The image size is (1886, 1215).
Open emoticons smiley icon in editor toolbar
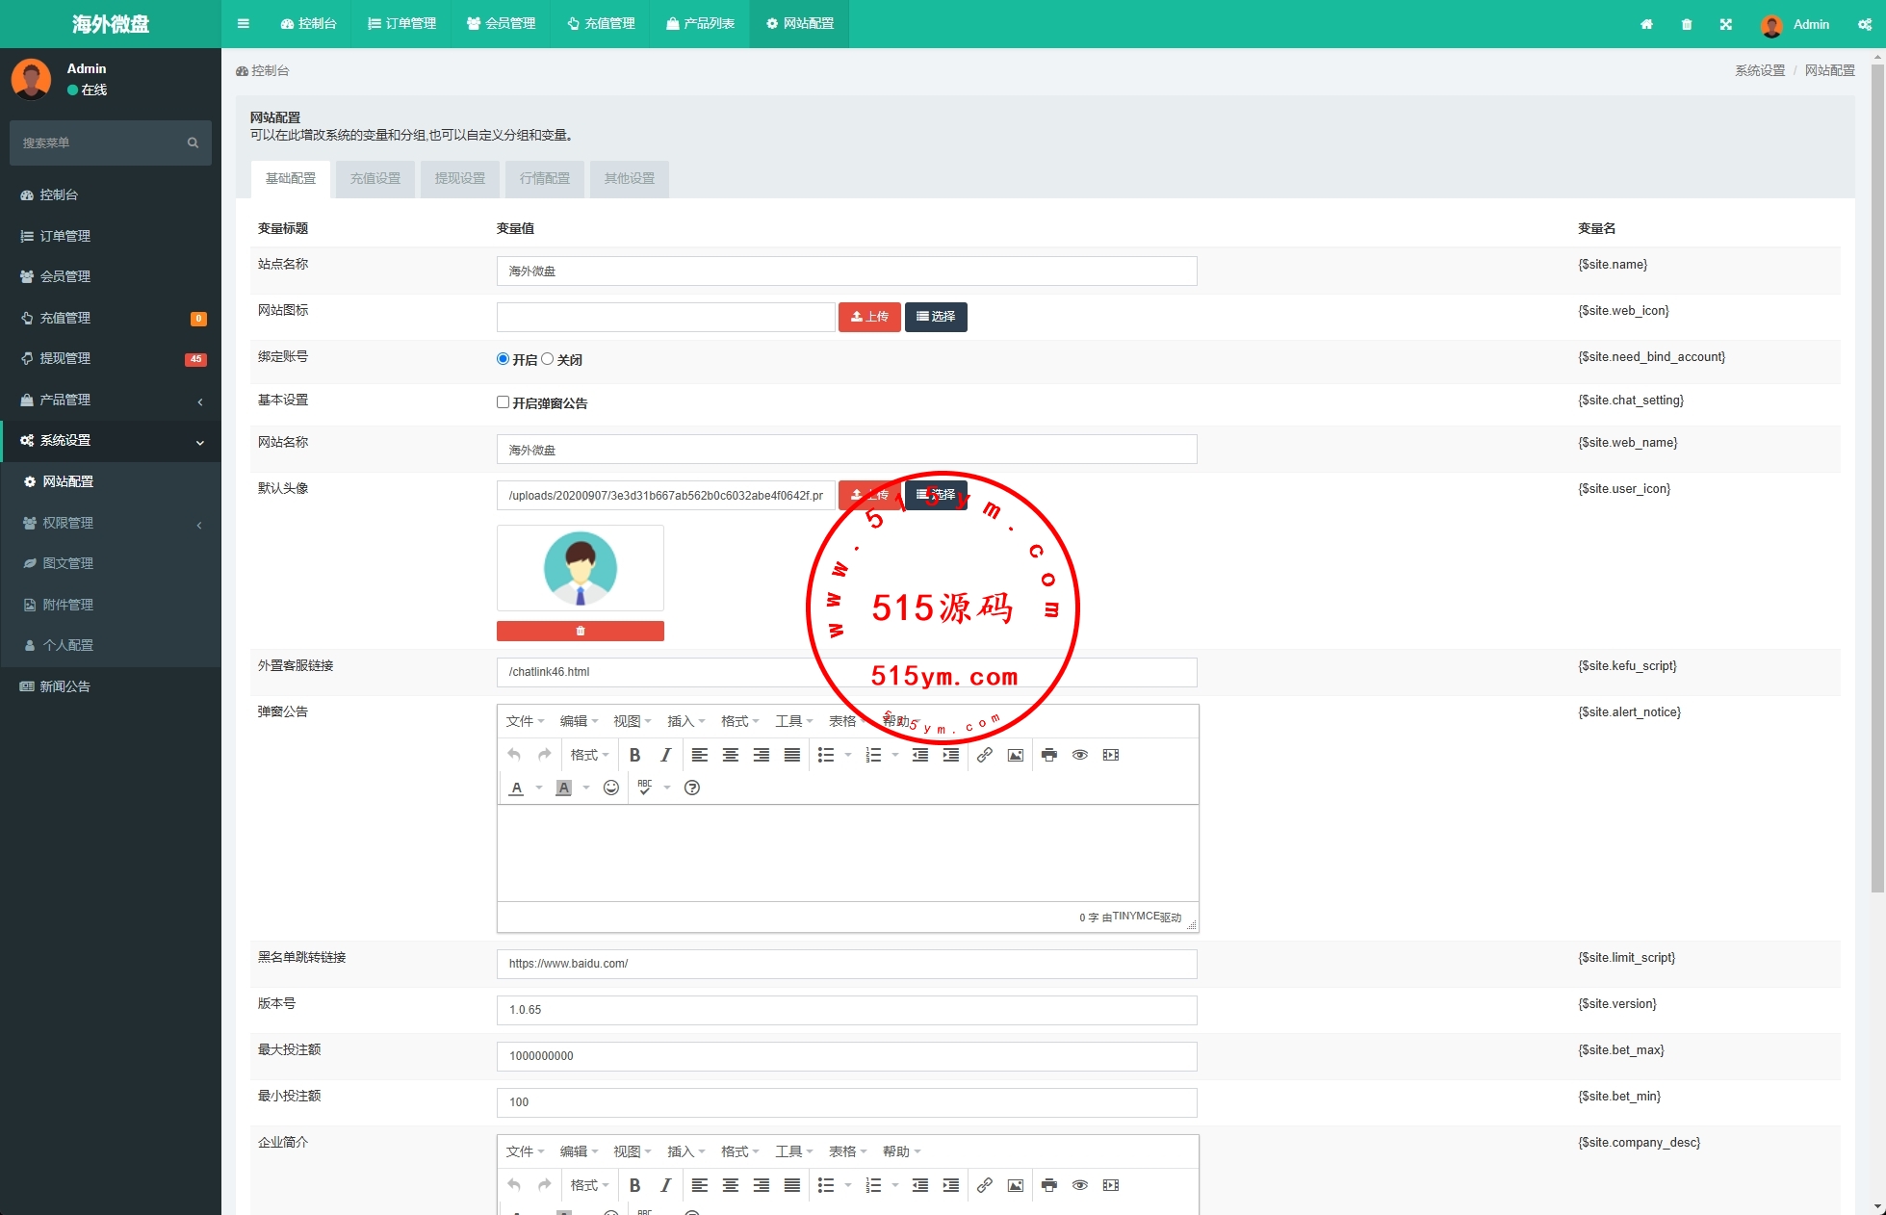point(610,788)
